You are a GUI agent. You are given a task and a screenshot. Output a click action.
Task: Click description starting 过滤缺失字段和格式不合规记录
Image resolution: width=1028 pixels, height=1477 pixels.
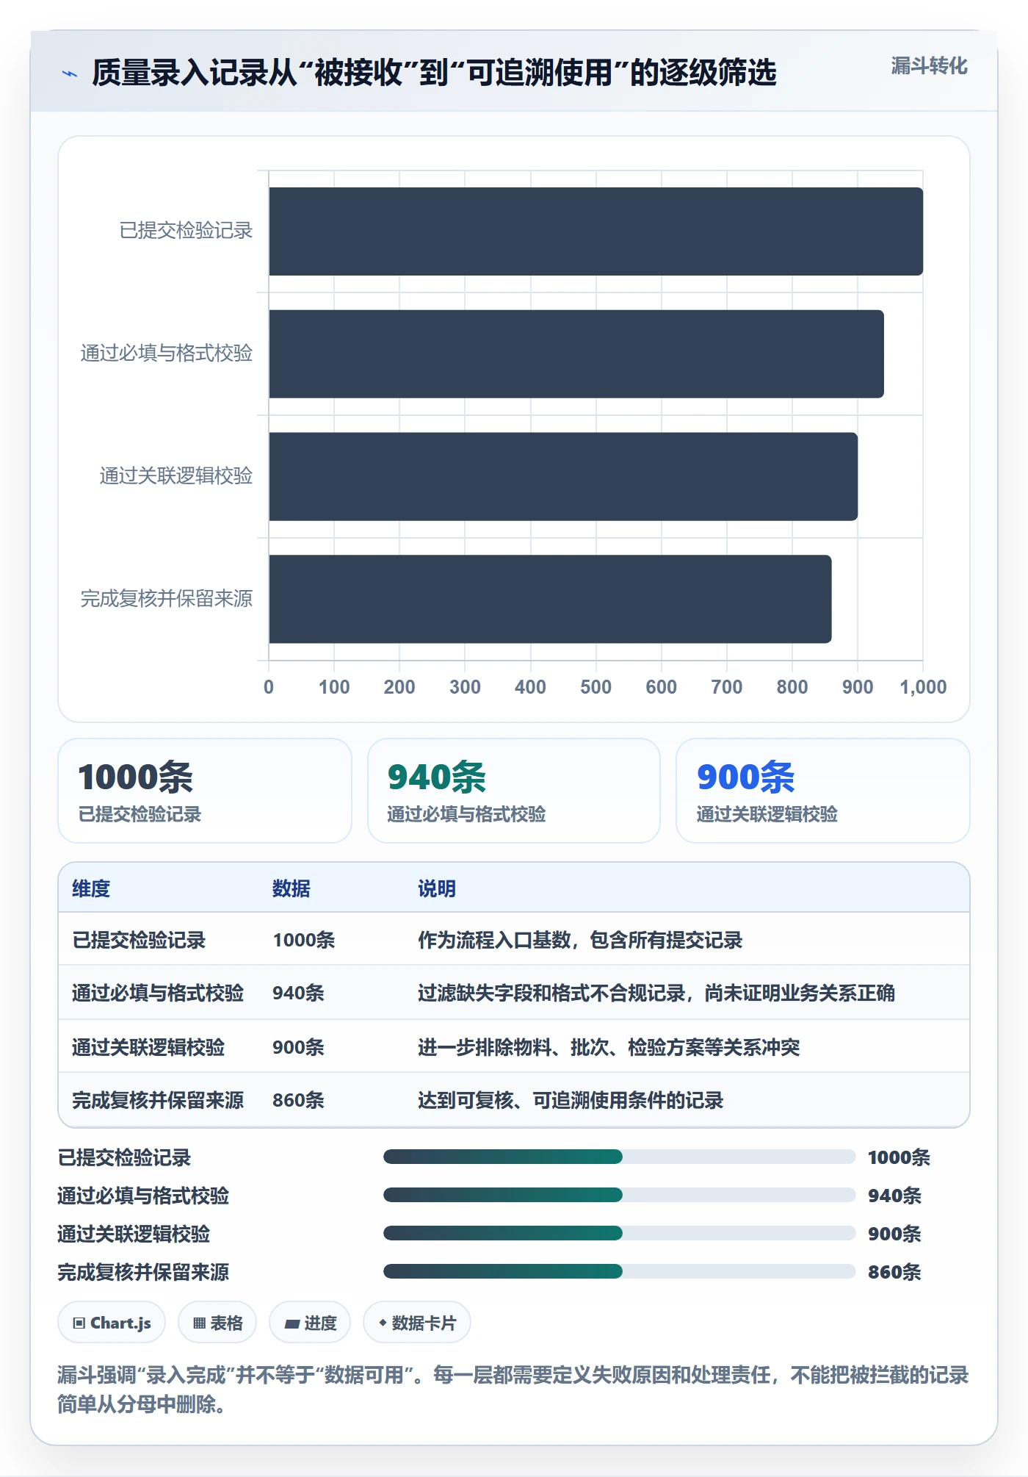click(x=656, y=993)
